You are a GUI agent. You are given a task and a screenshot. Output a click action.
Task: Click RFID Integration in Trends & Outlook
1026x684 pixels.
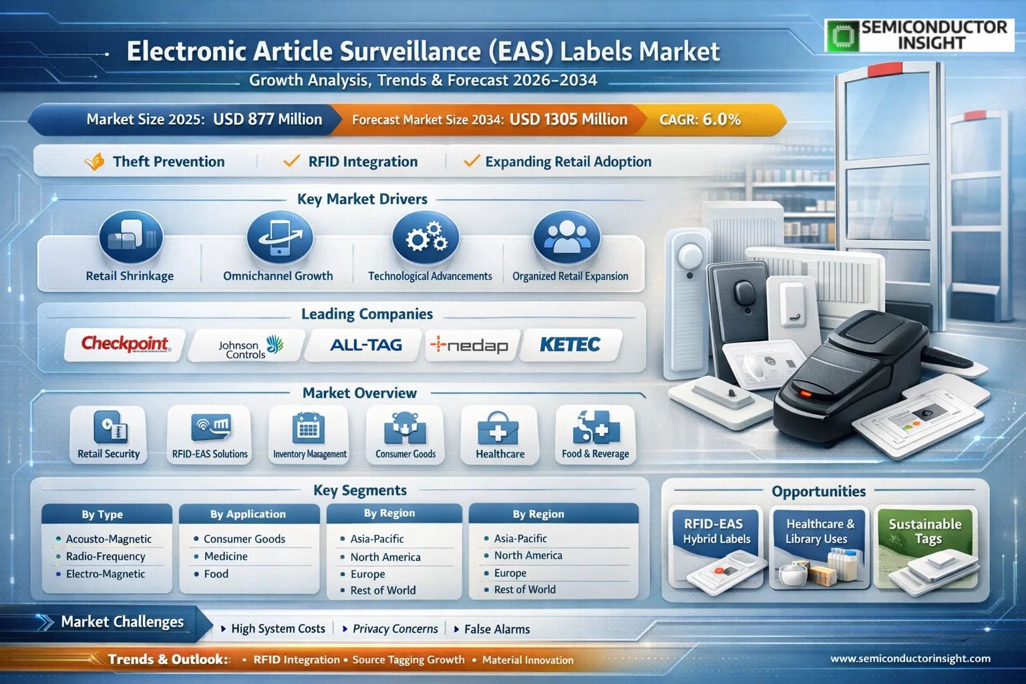(297, 660)
